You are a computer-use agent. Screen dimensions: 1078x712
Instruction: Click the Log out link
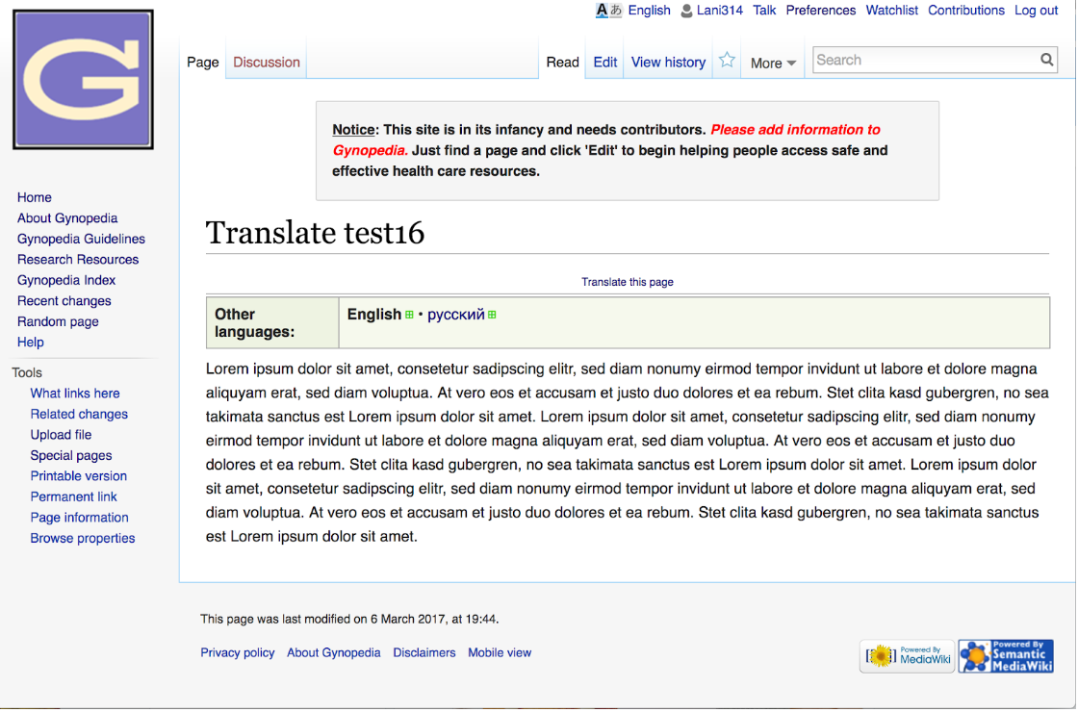pos(1036,11)
